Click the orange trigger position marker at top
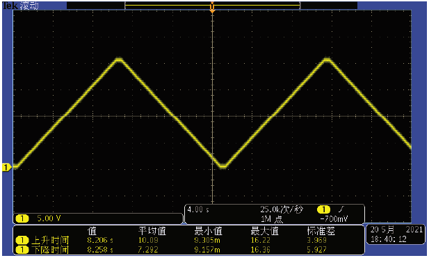The height and width of the screenshot is (258, 429). click(212, 8)
